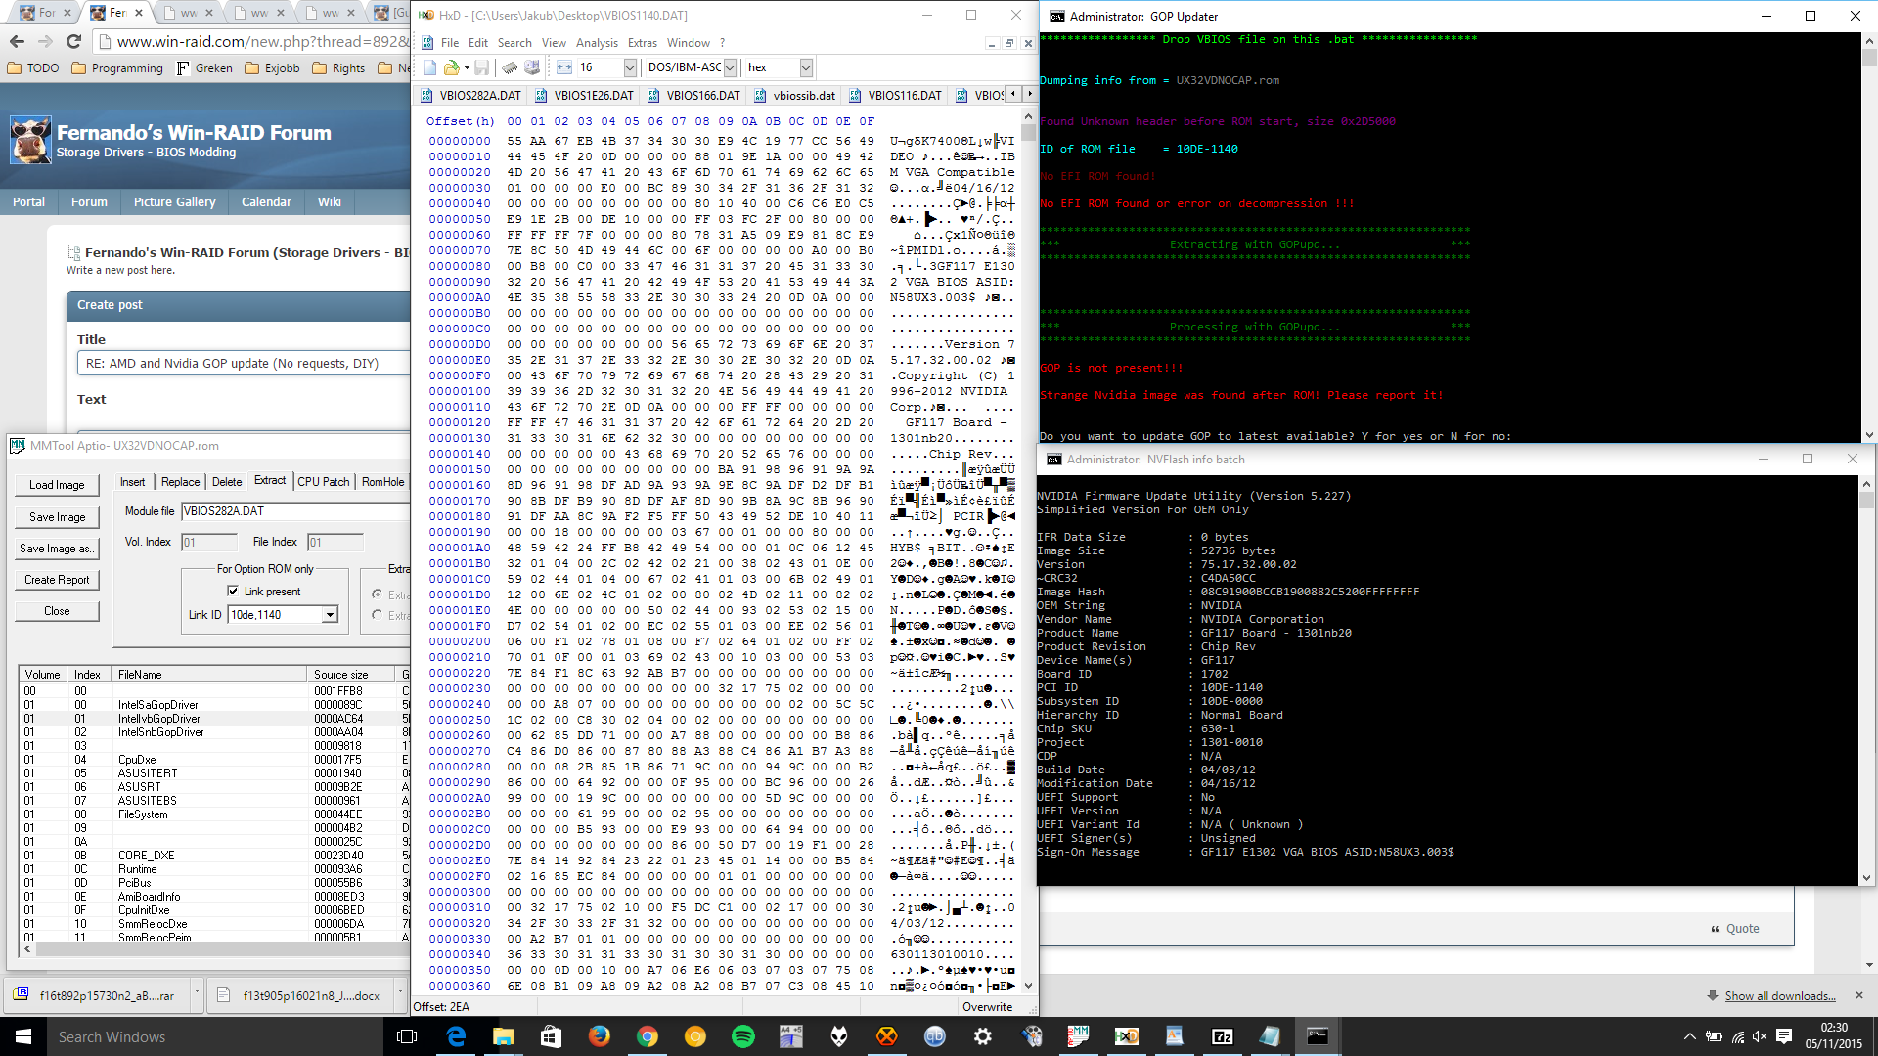Viewport: 1878px width, 1056px height.
Task: Click Open RAM chip icon in HxD
Action: click(x=510, y=67)
